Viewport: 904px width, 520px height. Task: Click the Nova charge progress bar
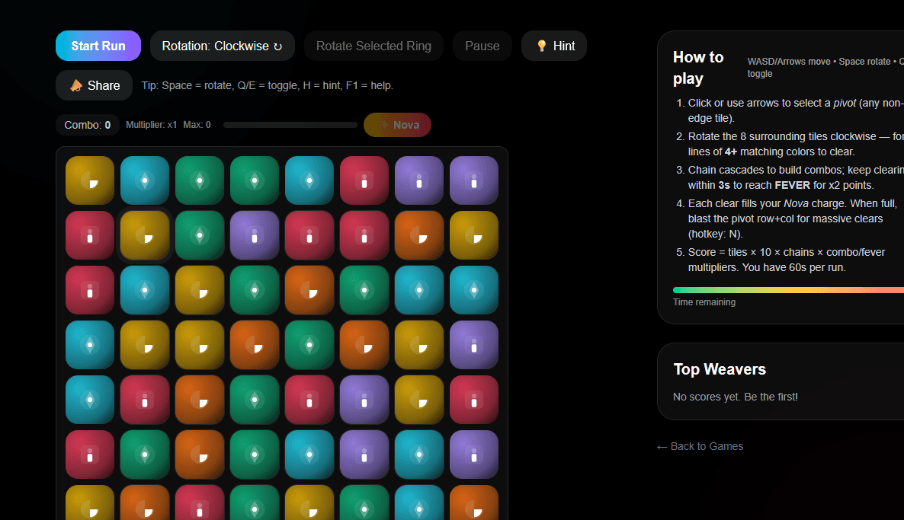pyautogui.click(x=290, y=125)
